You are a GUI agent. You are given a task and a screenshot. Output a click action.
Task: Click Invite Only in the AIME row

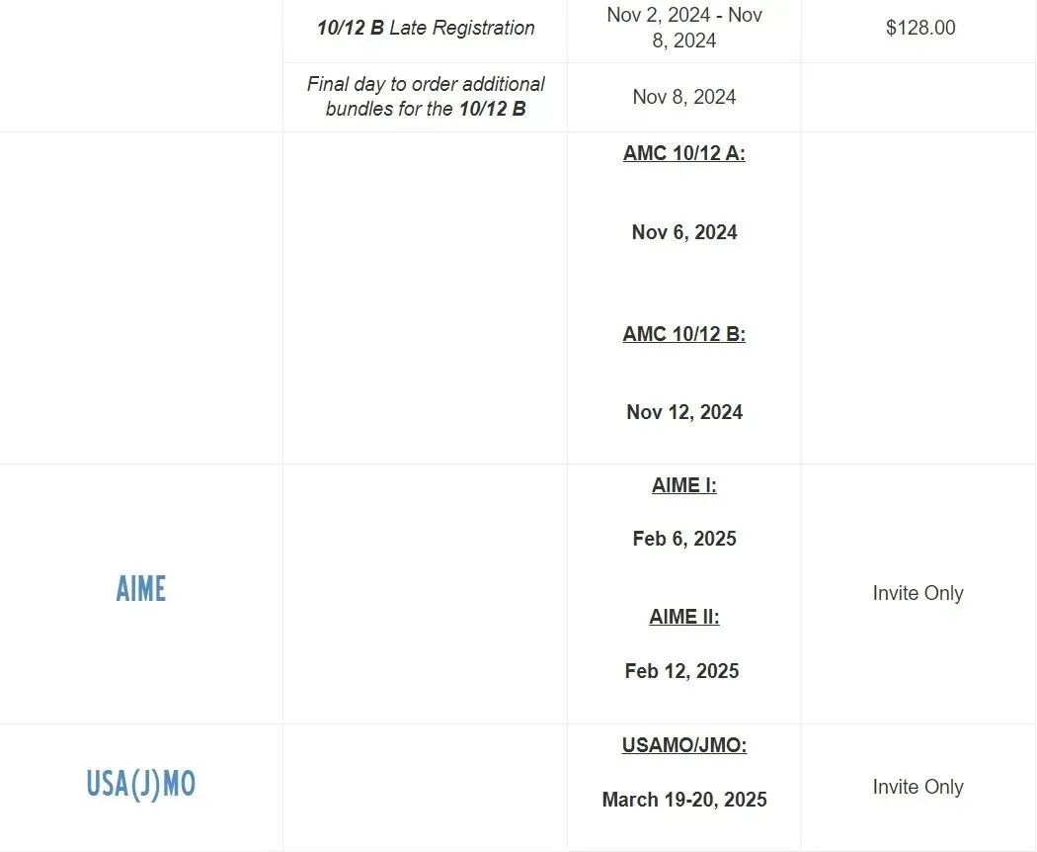tap(917, 593)
